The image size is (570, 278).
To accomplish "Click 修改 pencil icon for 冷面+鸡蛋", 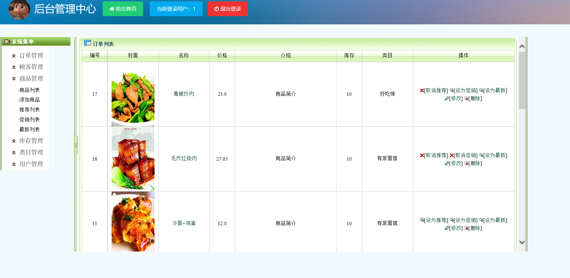I will click(x=447, y=228).
